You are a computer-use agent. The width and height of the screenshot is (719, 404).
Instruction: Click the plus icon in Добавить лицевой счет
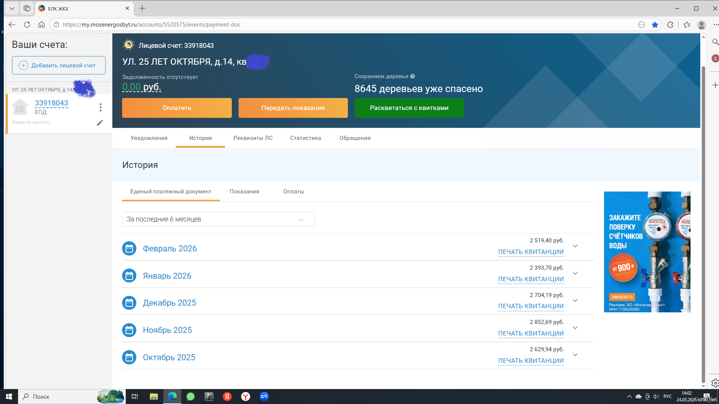pos(23,65)
